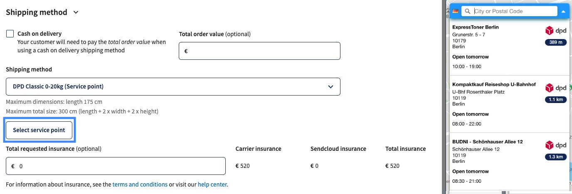Click the Select service point button
The image size is (572, 194).
coord(39,130)
